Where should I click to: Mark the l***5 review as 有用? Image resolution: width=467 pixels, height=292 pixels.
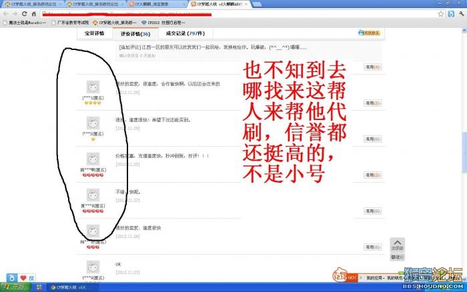click(x=372, y=139)
